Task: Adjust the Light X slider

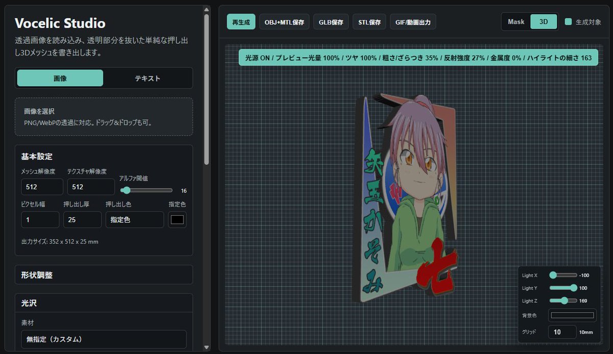Action: click(563, 275)
